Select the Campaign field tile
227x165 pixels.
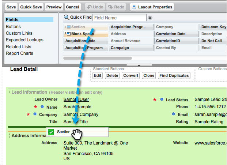(x=131, y=48)
